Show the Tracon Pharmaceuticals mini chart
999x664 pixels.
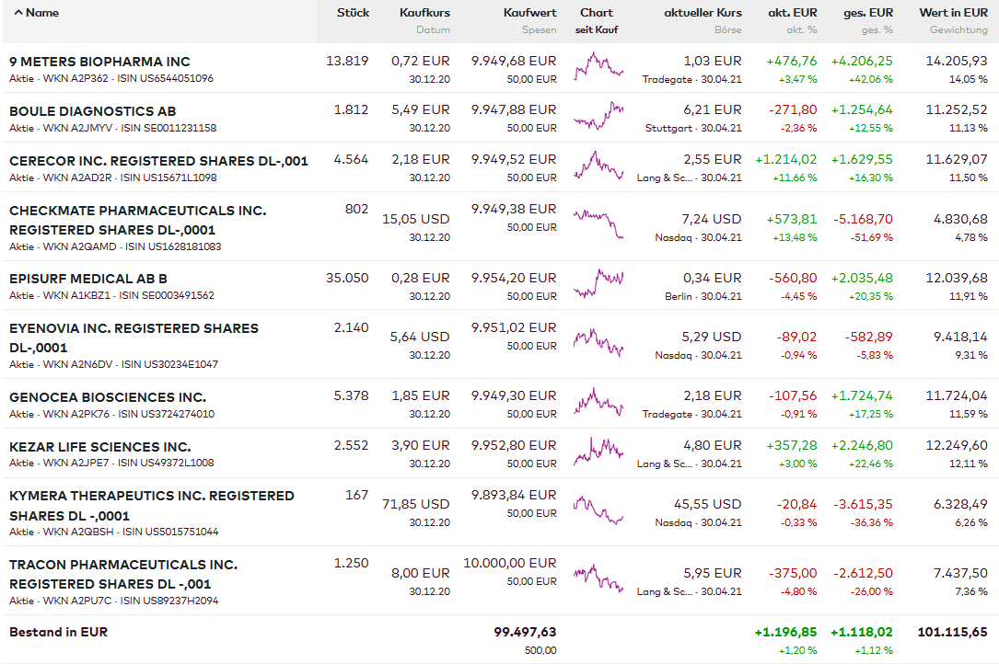[598, 578]
